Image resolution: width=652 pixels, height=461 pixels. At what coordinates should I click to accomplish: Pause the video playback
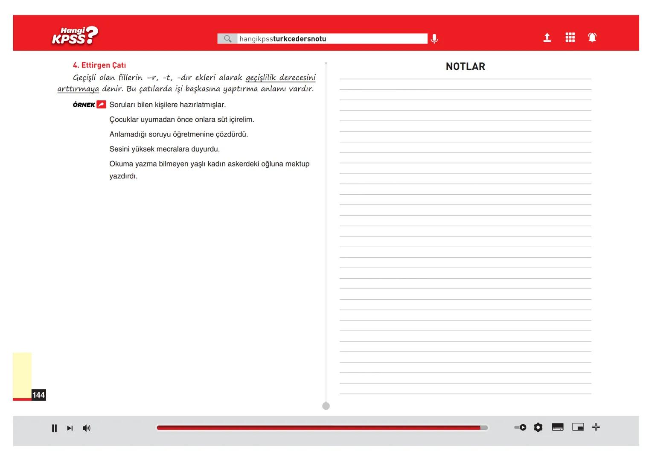pos(54,428)
